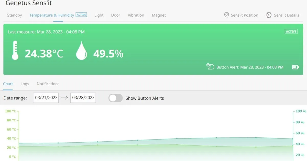Click the thermometer temperature icon
The width and height of the screenshot is (307, 161).
tap(15, 50)
